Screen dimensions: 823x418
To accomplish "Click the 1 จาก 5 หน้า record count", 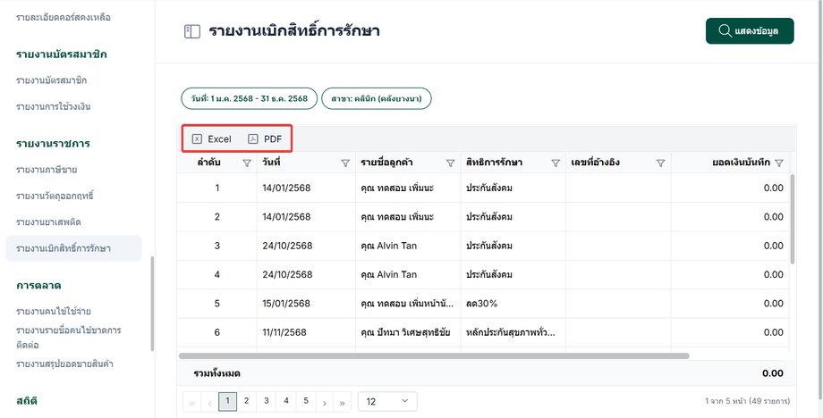I will click(x=748, y=401).
